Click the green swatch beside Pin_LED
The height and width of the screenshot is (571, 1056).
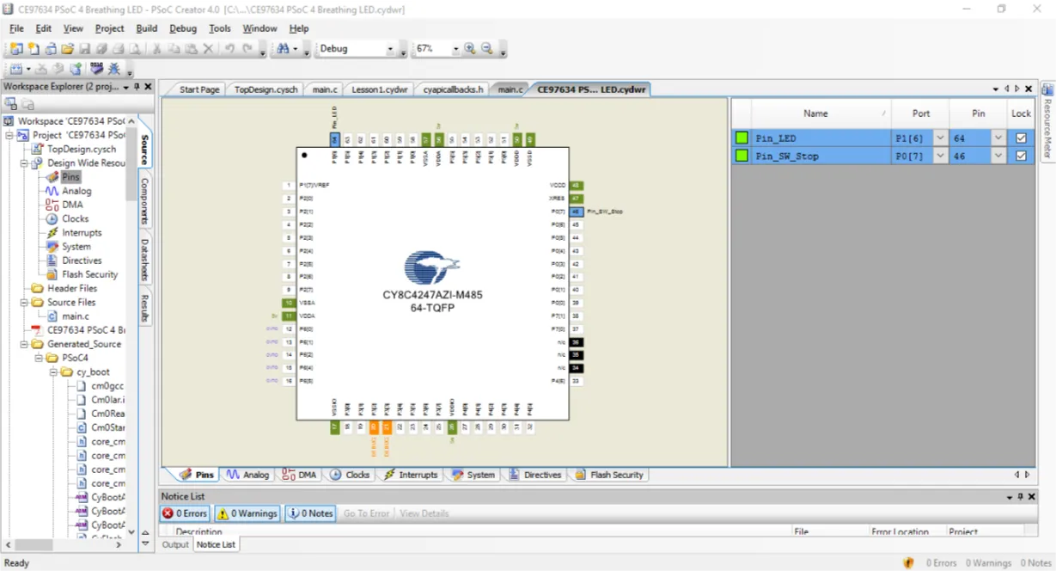pyautogui.click(x=742, y=138)
